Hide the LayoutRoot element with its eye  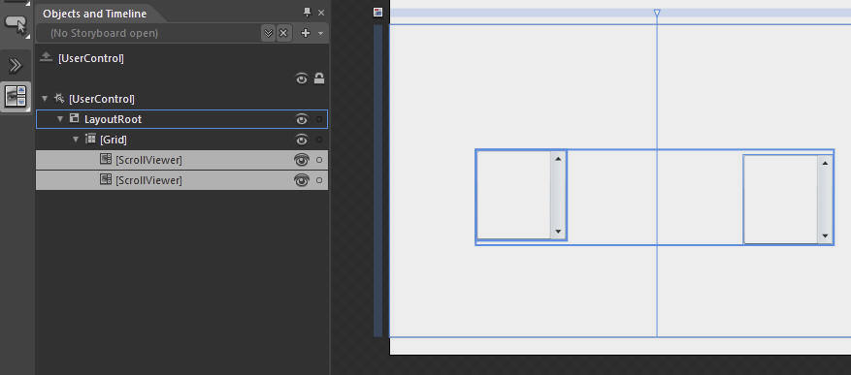pyautogui.click(x=302, y=119)
